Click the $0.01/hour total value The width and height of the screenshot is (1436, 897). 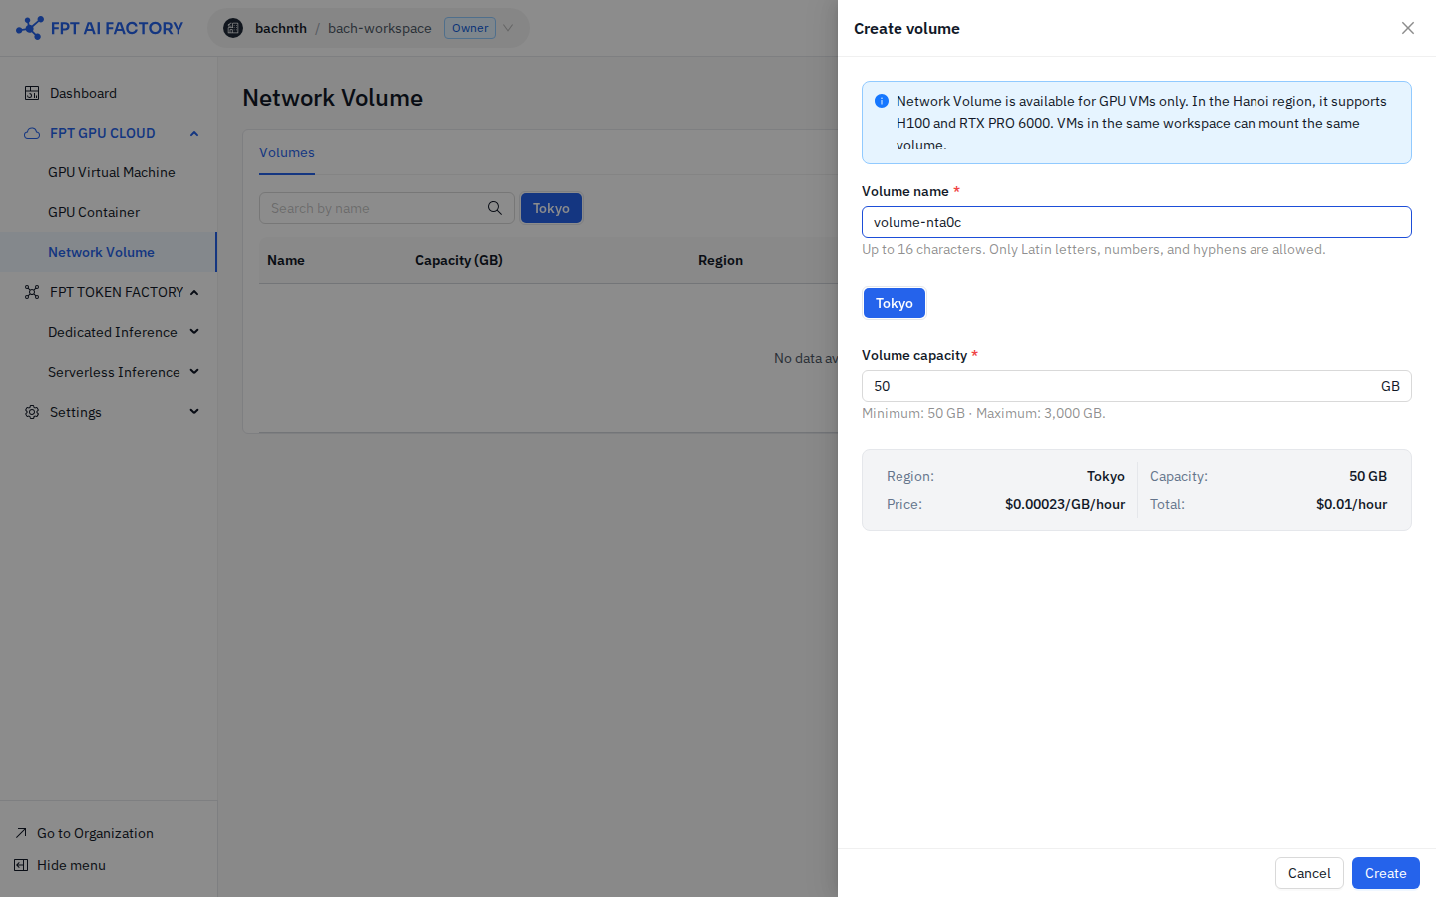[x=1351, y=504]
